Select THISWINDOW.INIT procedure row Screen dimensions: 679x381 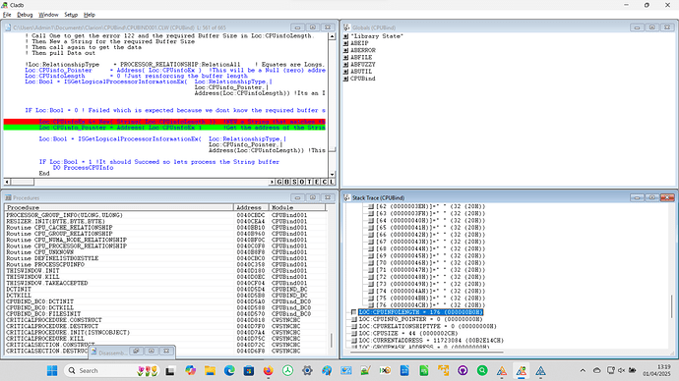tap(165, 271)
